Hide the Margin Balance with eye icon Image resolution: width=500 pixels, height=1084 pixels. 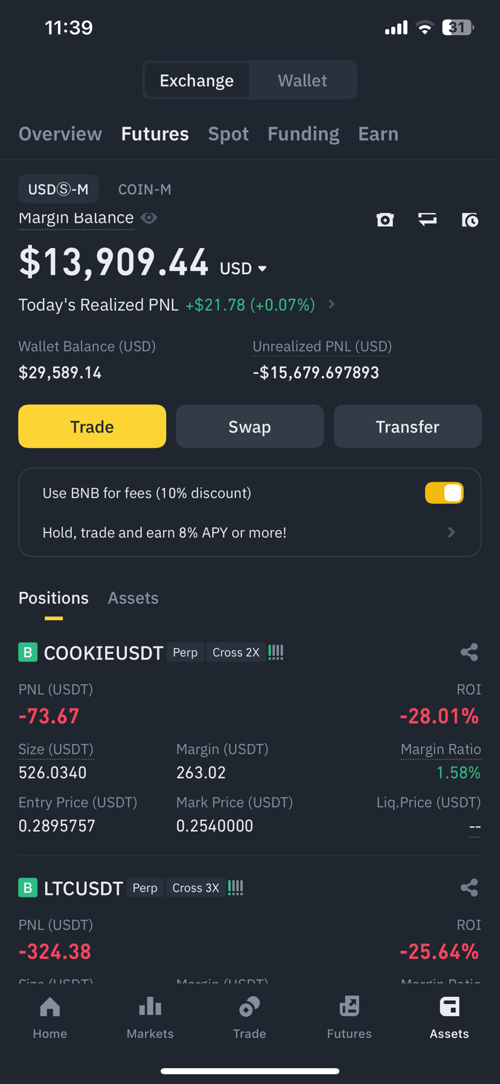click(x=149, y=218)
